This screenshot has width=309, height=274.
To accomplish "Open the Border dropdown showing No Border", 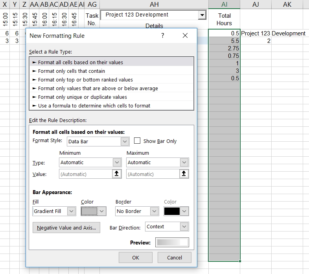I will (x=154, y=211).
